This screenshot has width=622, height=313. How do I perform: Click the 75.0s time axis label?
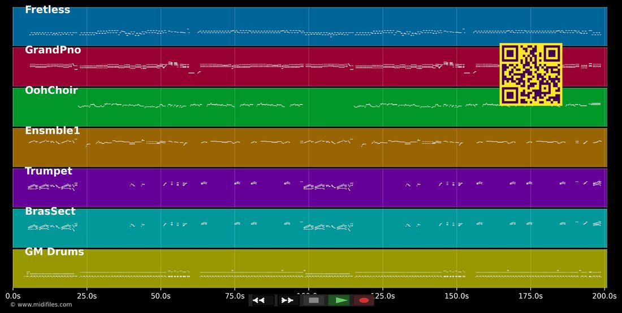[235, 296]
